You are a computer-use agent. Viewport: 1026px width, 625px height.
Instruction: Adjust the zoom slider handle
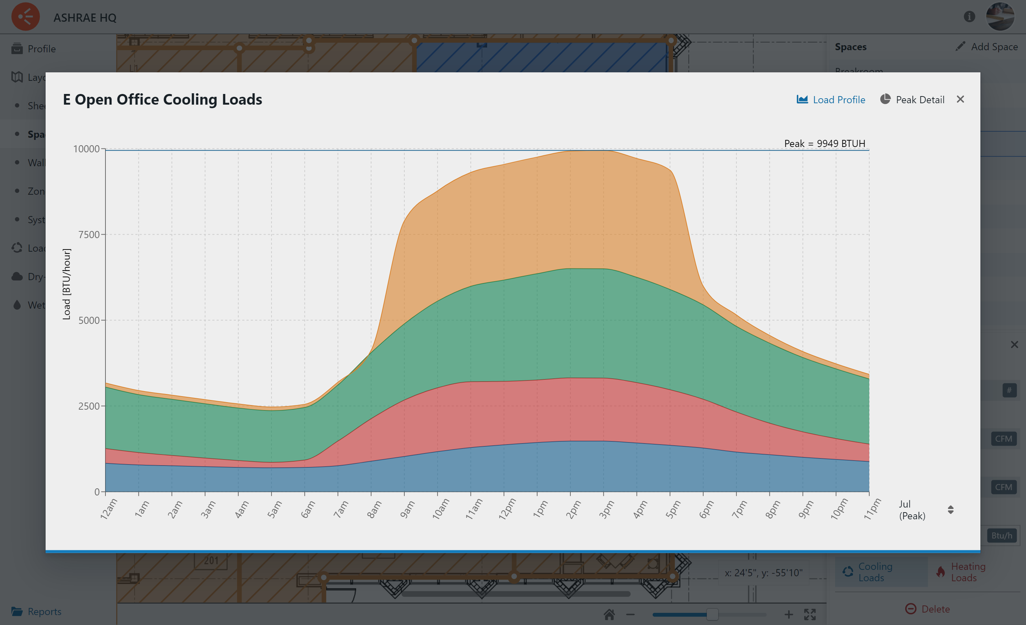click(712, 614)
